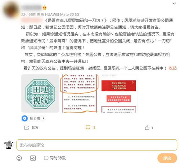The height and width of the screenshot is (167, 180).
Task: Open the emoji picker smiley icon
Action: tap(19, 158)
